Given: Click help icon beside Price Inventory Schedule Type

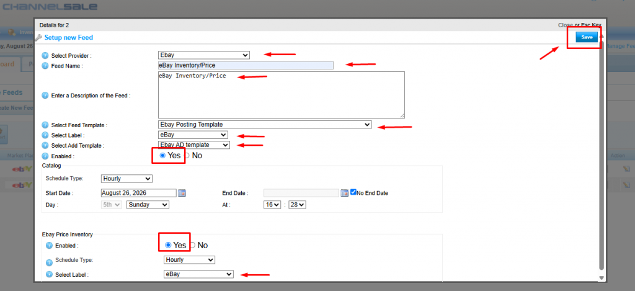Looking at the screenshot, I should tap(49, 262).
